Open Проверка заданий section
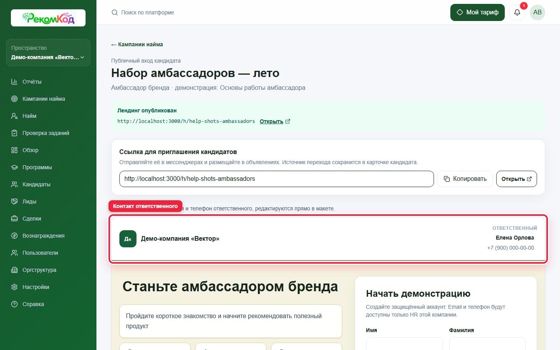 point(48,133)
